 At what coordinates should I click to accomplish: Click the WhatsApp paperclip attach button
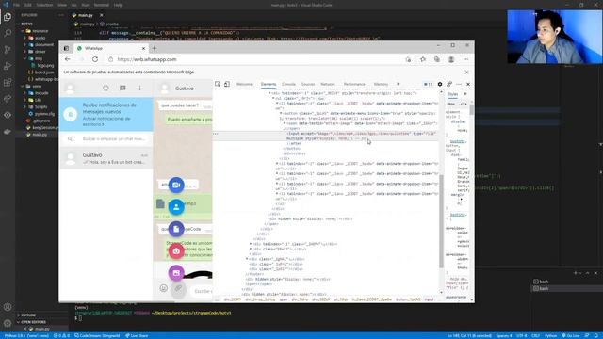pos(178,289)
